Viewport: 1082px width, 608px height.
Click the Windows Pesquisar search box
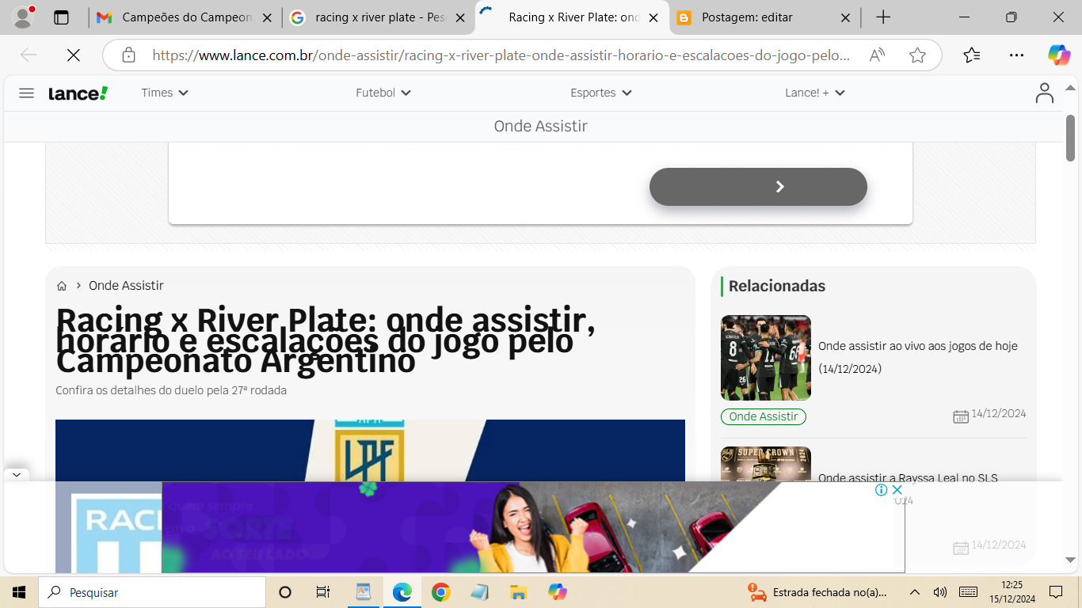[151, 592]
